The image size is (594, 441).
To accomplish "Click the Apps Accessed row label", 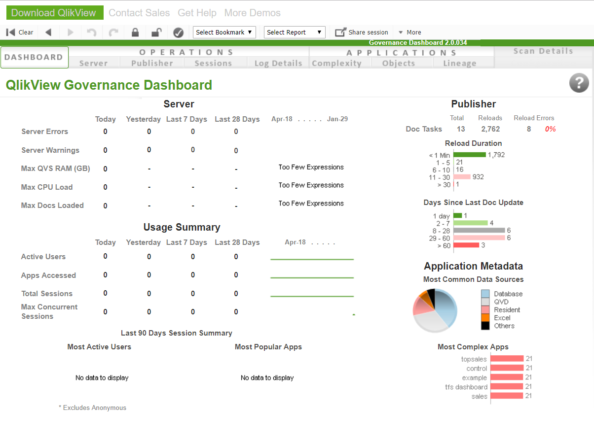I will point(48,275).
